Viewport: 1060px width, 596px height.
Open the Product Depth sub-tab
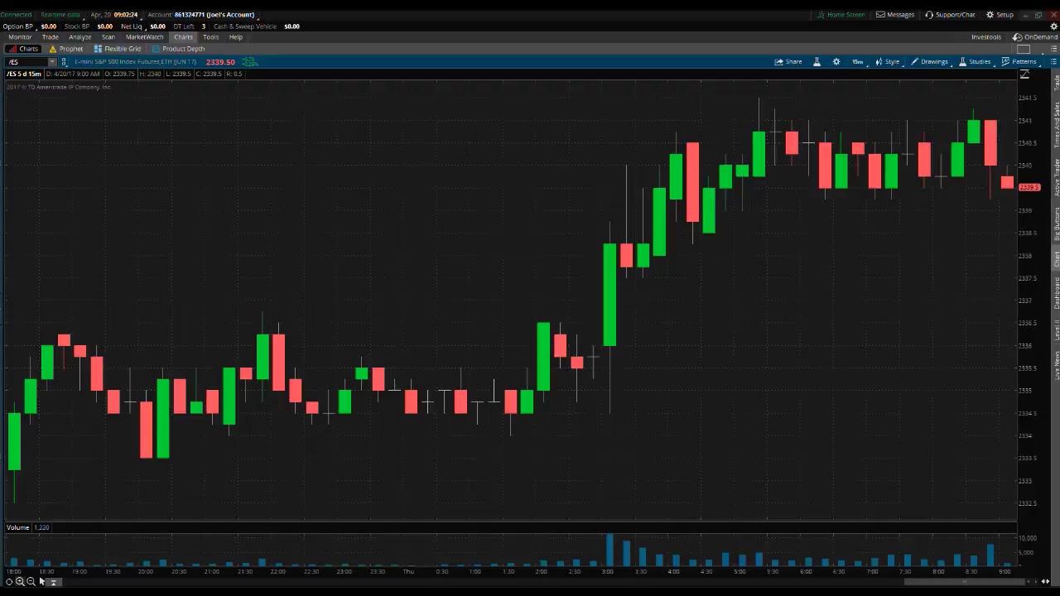(x=178, y=49)
